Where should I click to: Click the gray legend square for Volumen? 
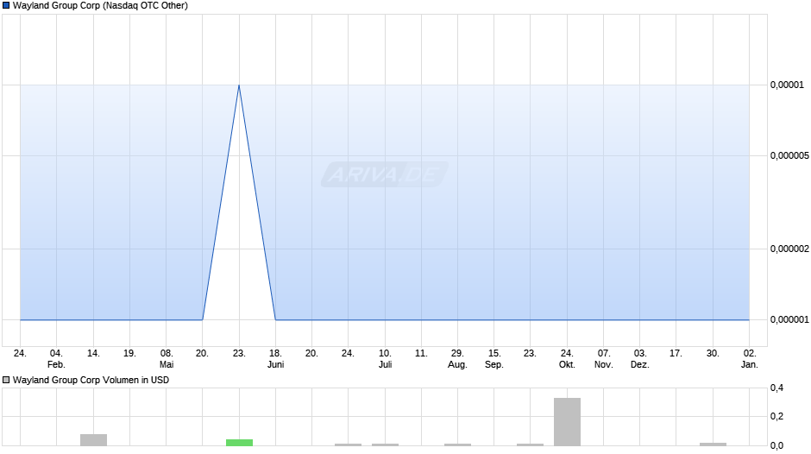click(6, 380)
